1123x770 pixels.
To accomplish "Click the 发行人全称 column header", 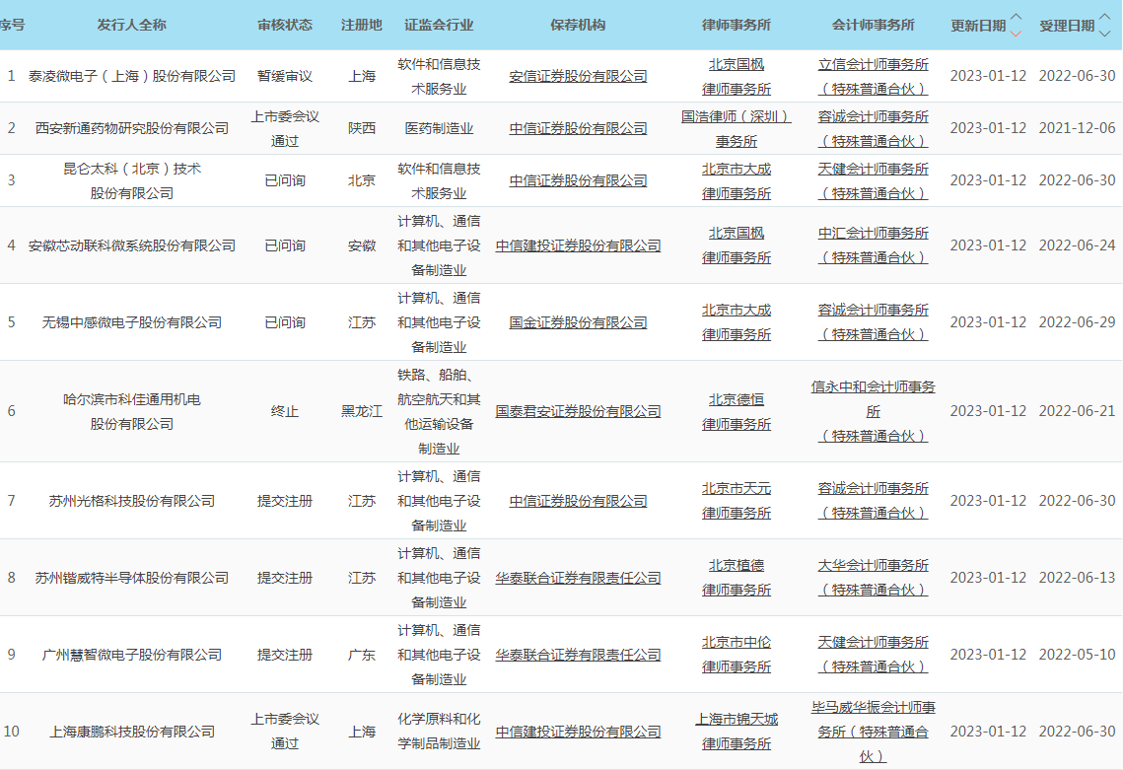I will [131, 25].
